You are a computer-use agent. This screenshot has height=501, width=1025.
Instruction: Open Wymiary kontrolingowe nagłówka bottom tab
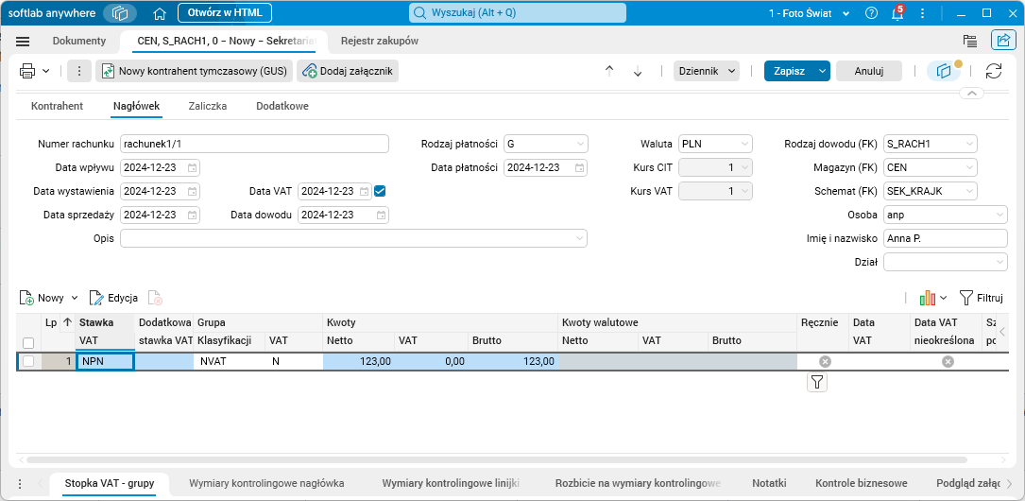[x=266, y=484]
